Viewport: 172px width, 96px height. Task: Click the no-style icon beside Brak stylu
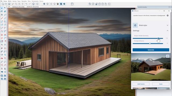point(135,25)
